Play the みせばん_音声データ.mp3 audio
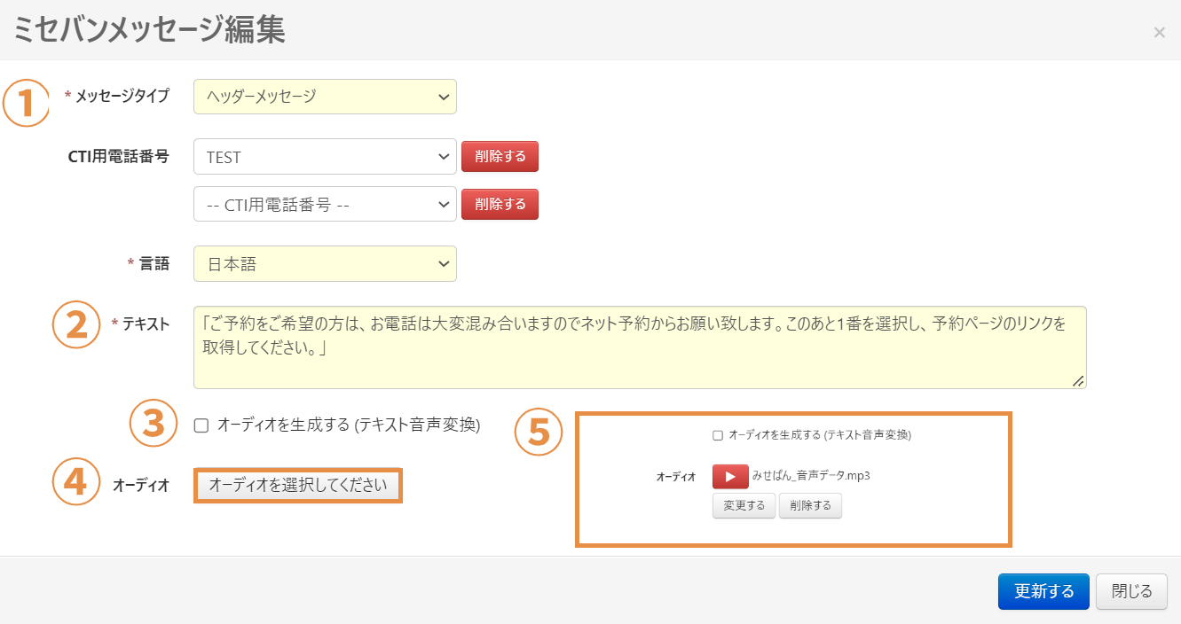Screen dimensions: 1181x624 (730, 476)
